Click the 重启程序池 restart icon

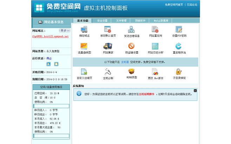pos(179,46)
